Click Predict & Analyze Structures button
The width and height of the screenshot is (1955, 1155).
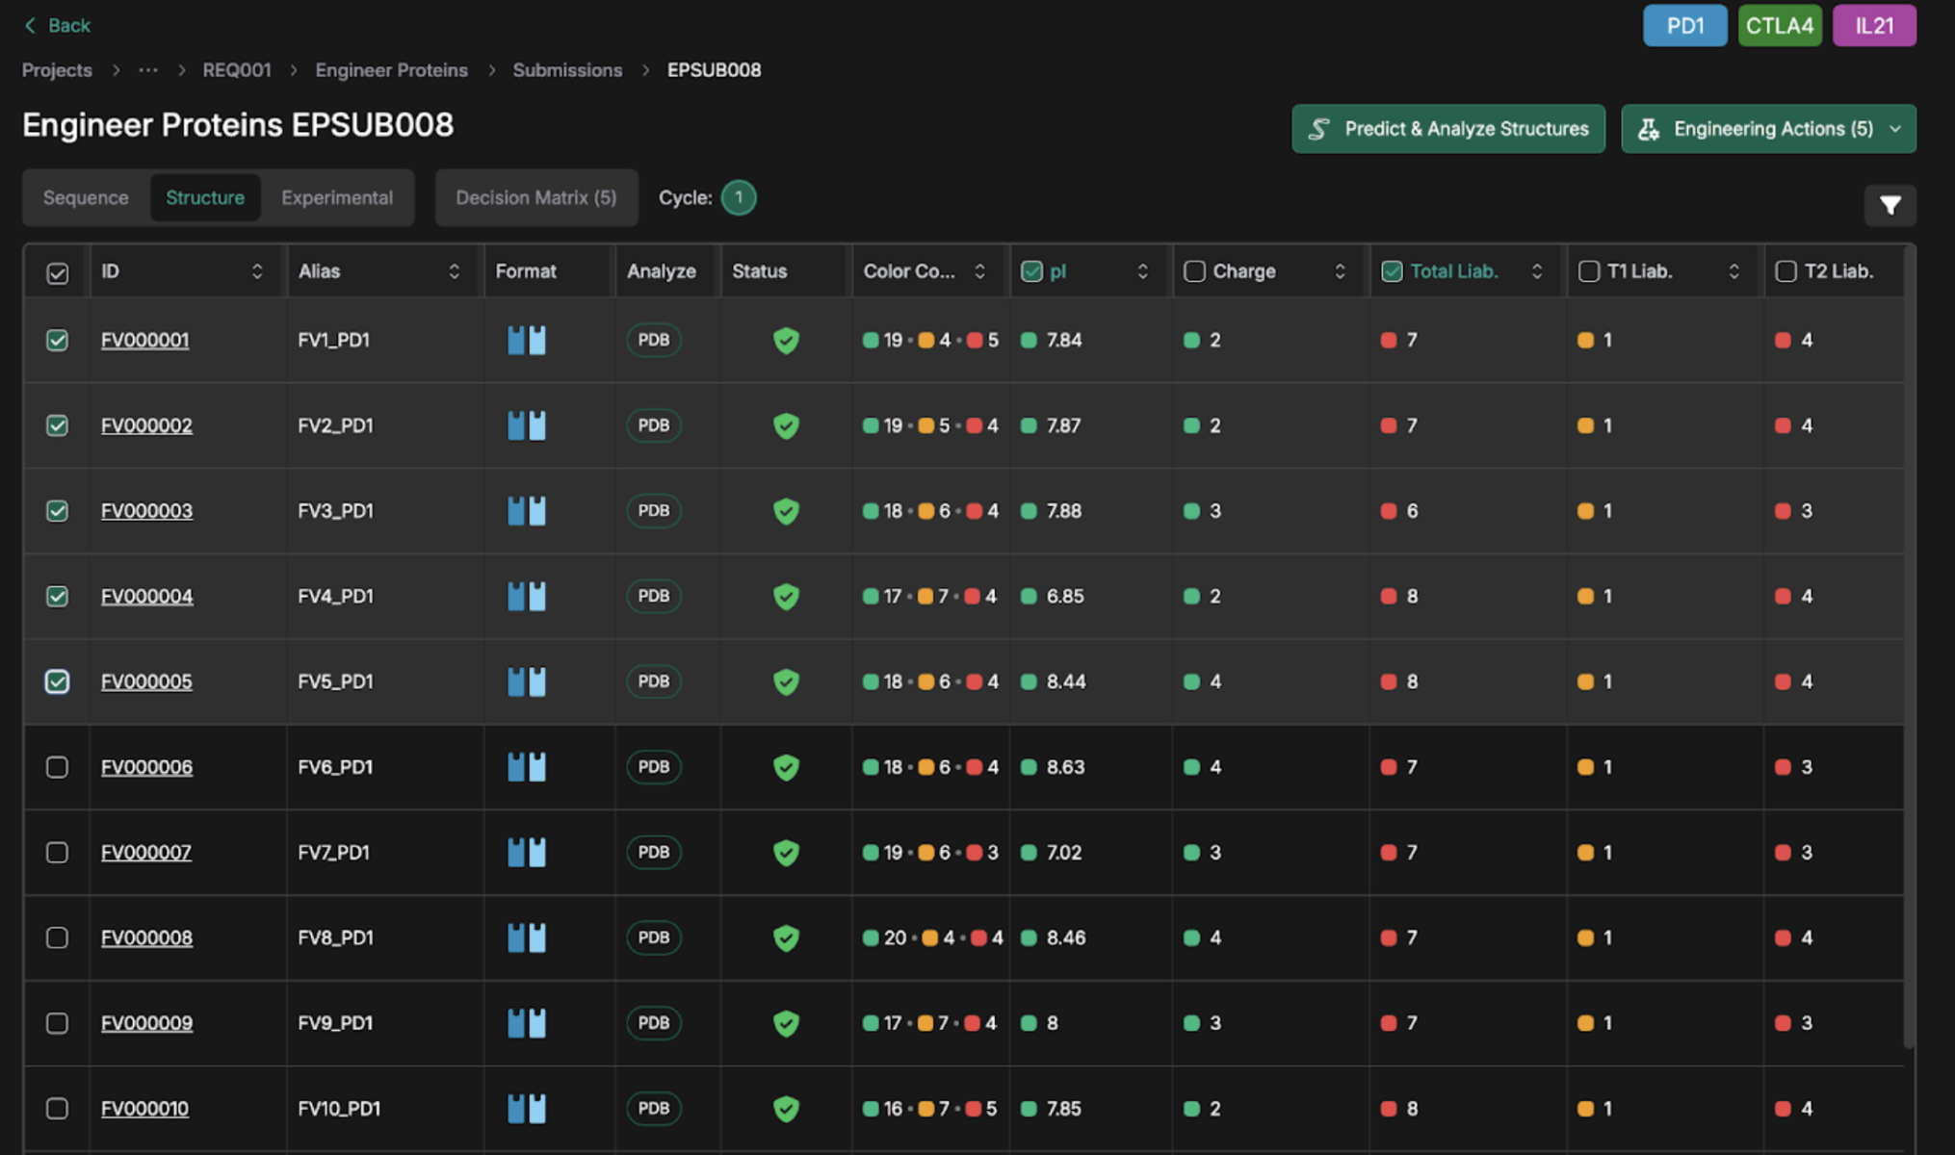(x=1448, y=129)
